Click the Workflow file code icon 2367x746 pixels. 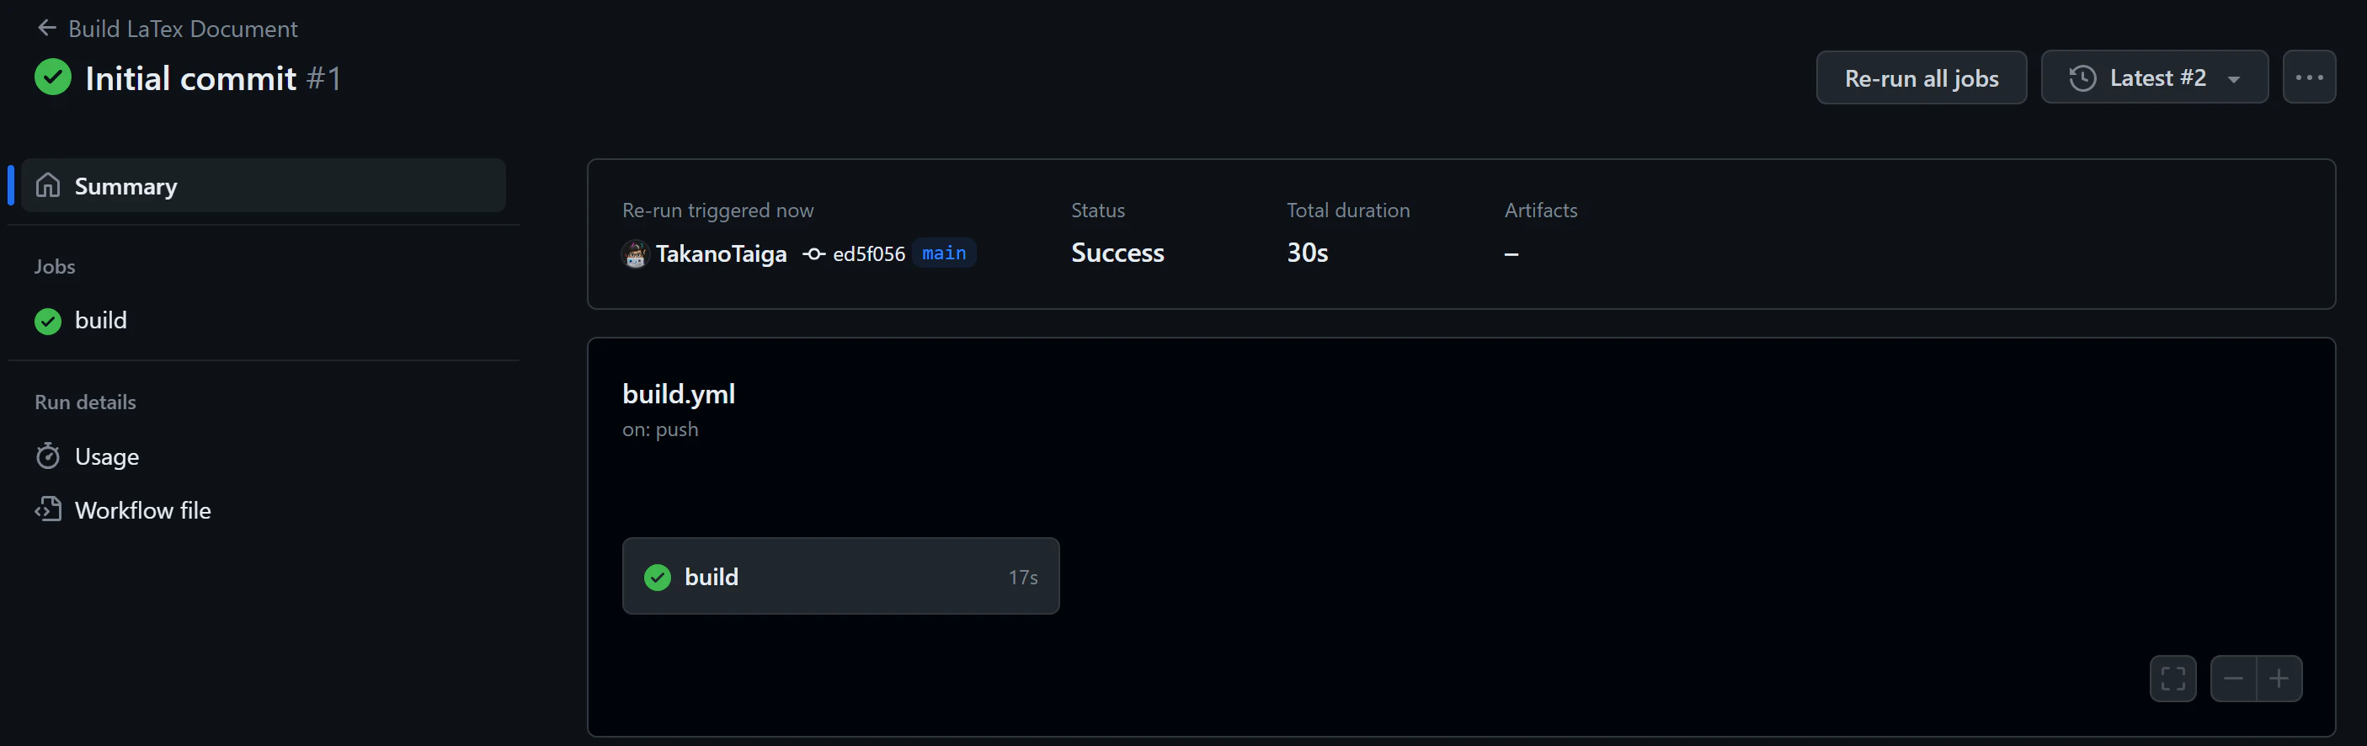(48, 510)
